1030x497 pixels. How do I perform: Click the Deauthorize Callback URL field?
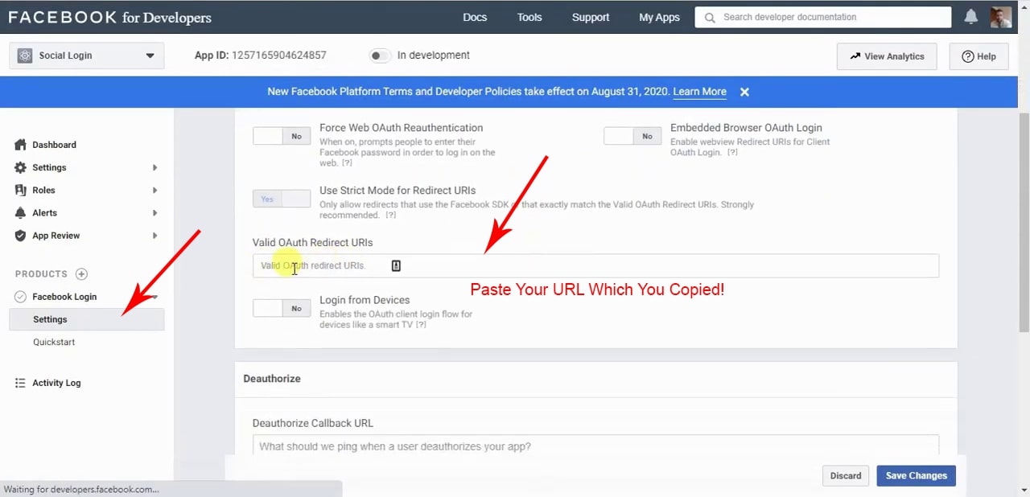click(x=595, y=446)
